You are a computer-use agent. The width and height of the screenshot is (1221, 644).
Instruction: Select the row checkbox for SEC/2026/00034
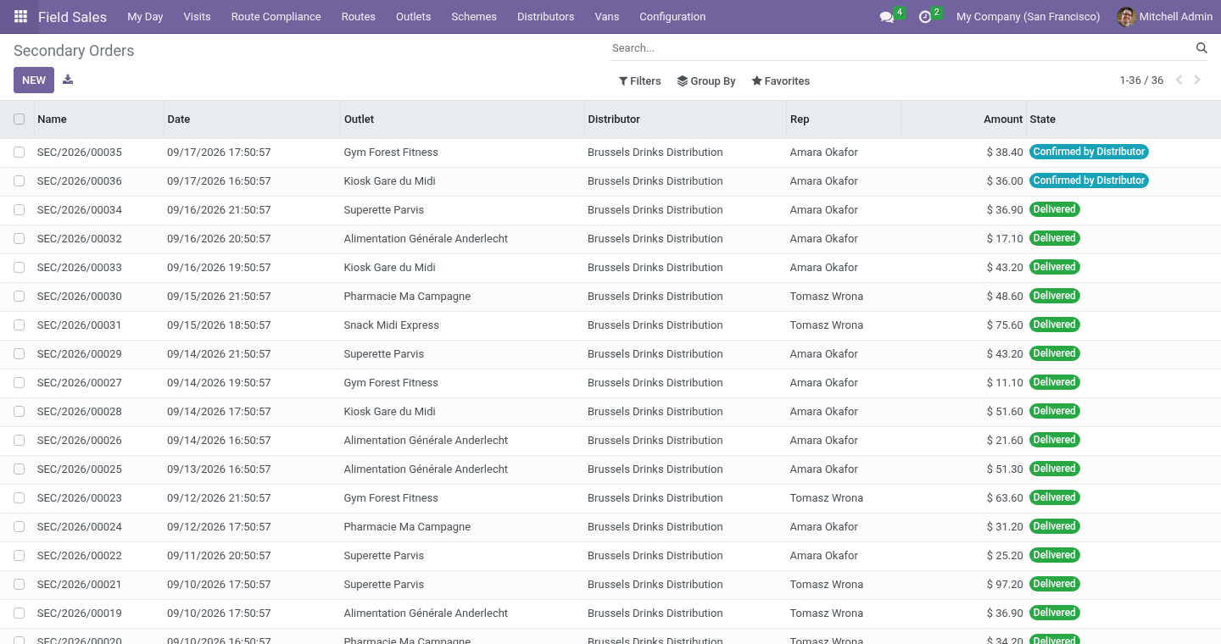point(20,210)
